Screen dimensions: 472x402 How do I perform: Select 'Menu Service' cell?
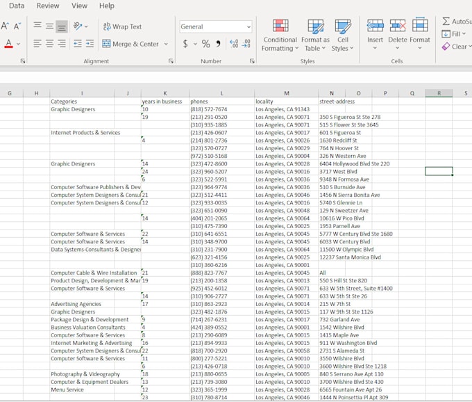point(82,389)
